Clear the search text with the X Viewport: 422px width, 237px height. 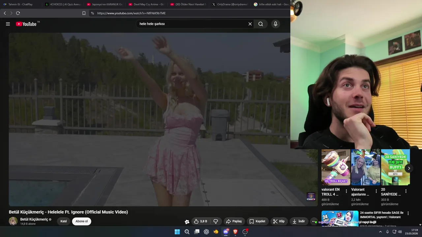pyautogui.click(x=250, y=24)
